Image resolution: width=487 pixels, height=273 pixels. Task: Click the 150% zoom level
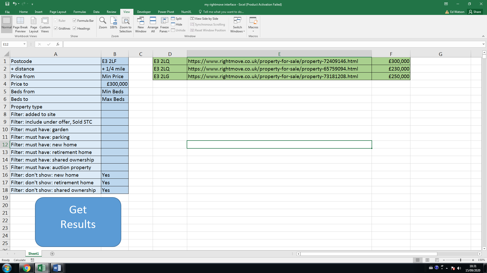click(x=481, y=260)
